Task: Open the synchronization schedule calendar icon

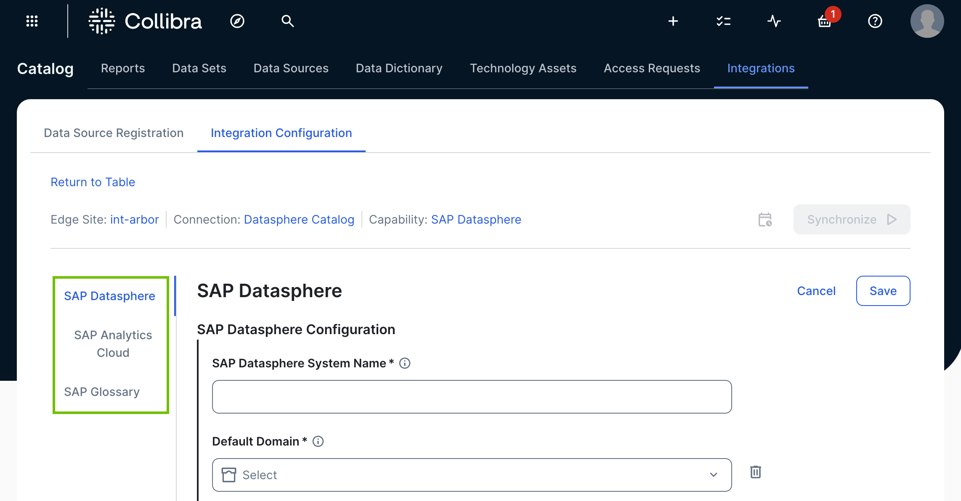Action: coord(765,220)
